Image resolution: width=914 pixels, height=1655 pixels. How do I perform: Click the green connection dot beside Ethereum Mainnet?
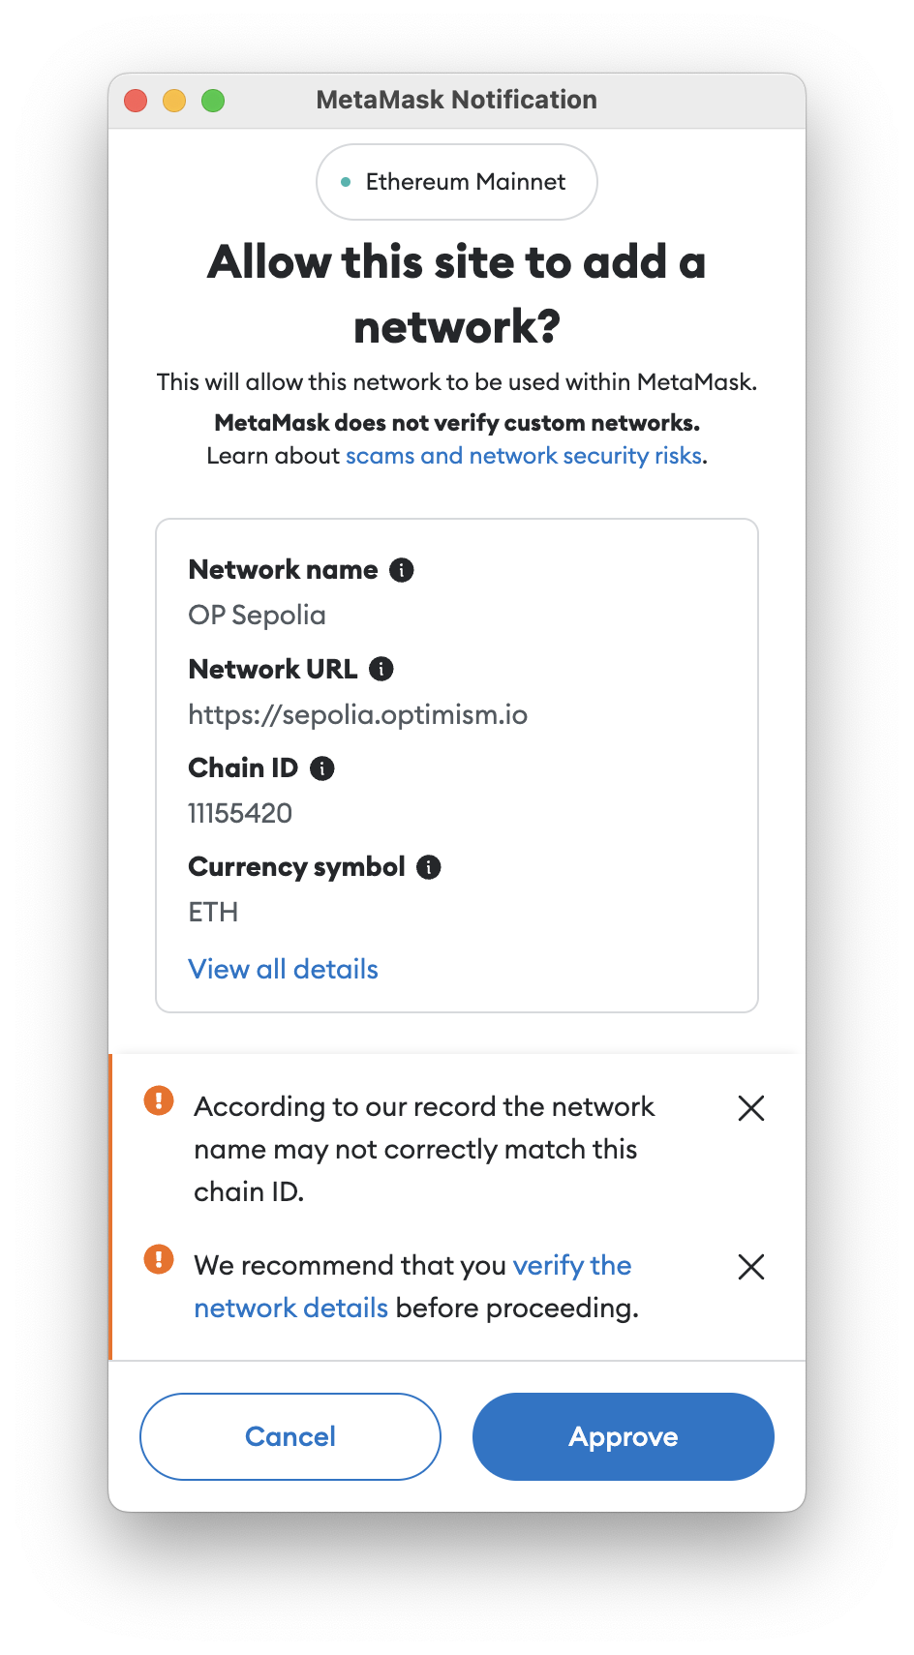[346, 181]
